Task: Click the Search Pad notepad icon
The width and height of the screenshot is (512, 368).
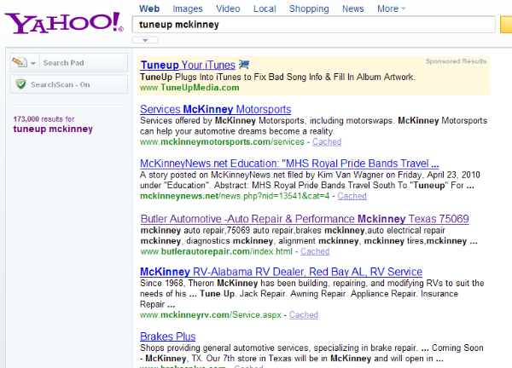Action: click(x=20, y=63)
